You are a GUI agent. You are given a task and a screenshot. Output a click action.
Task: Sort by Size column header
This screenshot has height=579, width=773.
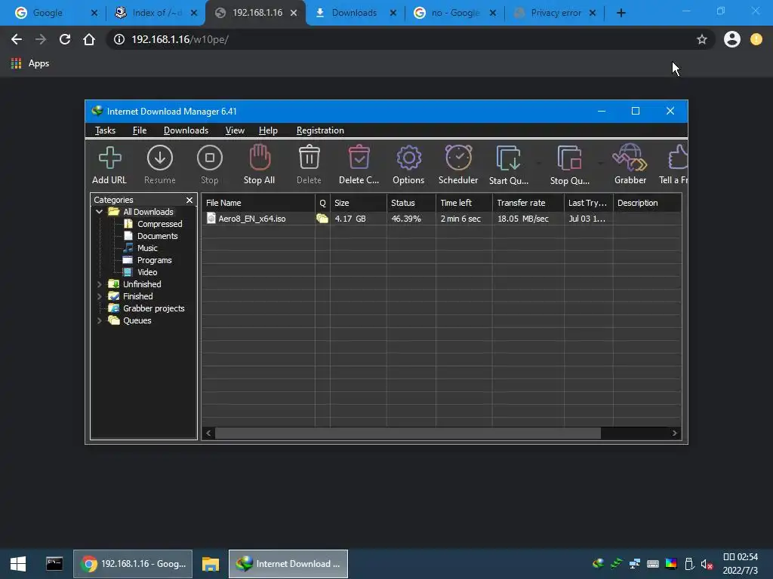click(359, 203)
